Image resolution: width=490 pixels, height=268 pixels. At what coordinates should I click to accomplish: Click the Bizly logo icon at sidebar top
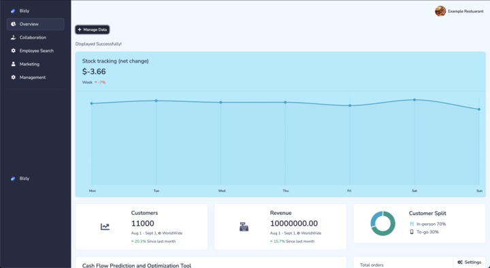(x=13, y=11)
